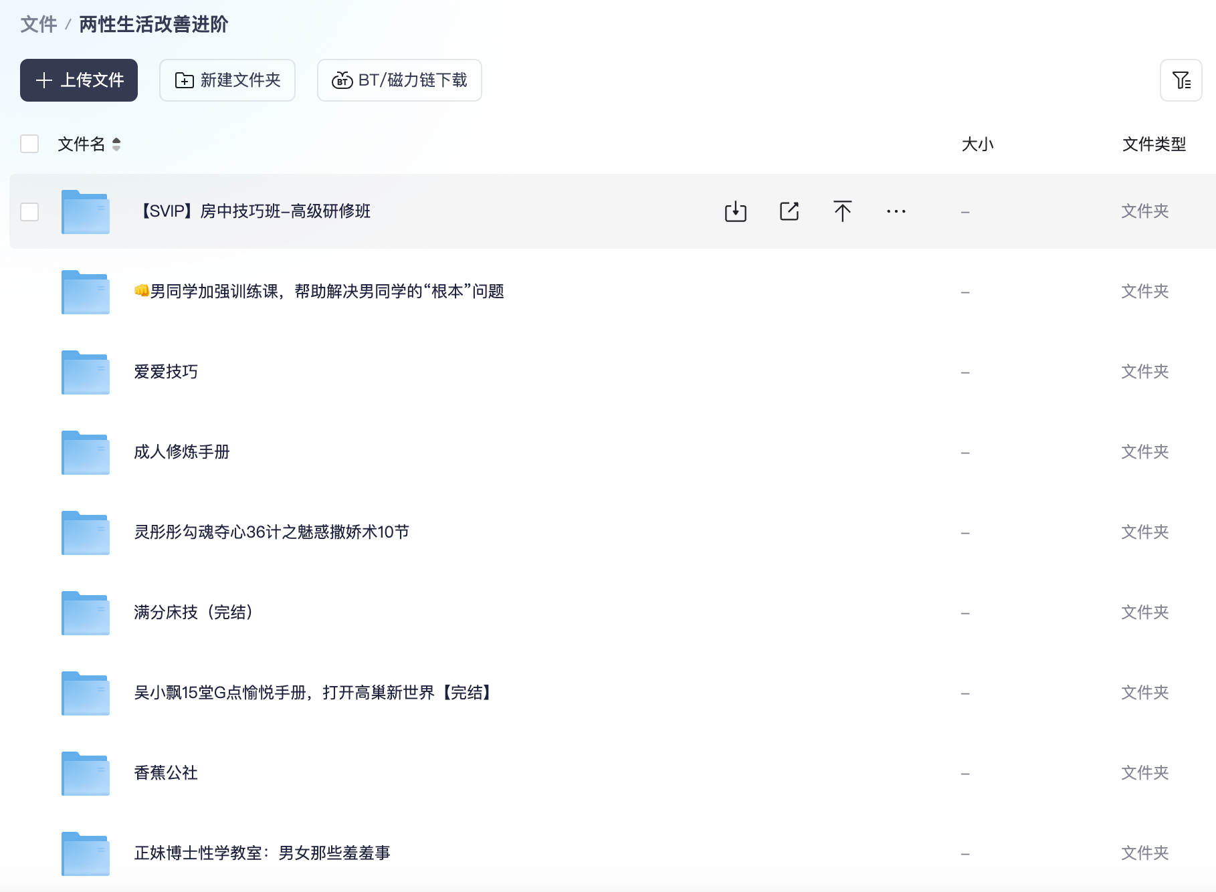
Task: Click the filter icon at top right
Action: [x=1183, y=80]
